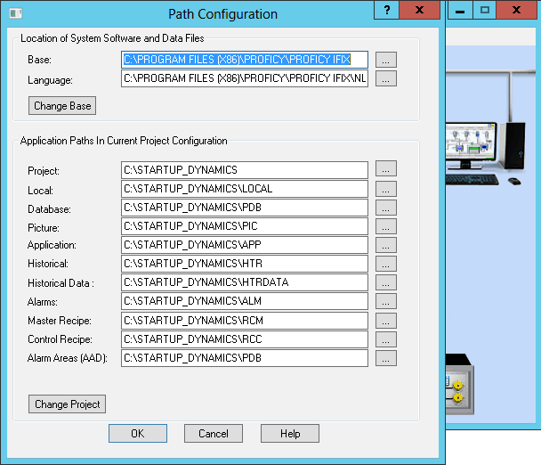Click the Picture path field
The width and height of the screenshot is (541, 465).
245,226
